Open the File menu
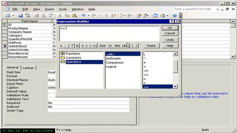Screen dimensions: 237x133 15,9
